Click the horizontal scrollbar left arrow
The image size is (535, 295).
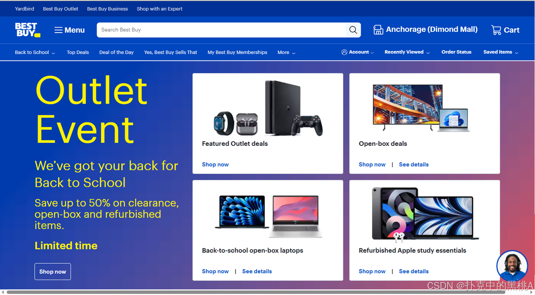tap(3, 292)
